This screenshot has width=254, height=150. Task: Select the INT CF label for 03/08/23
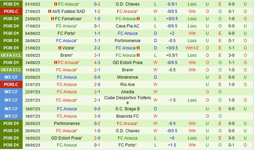pyautogui.click(x=11, y=77)
